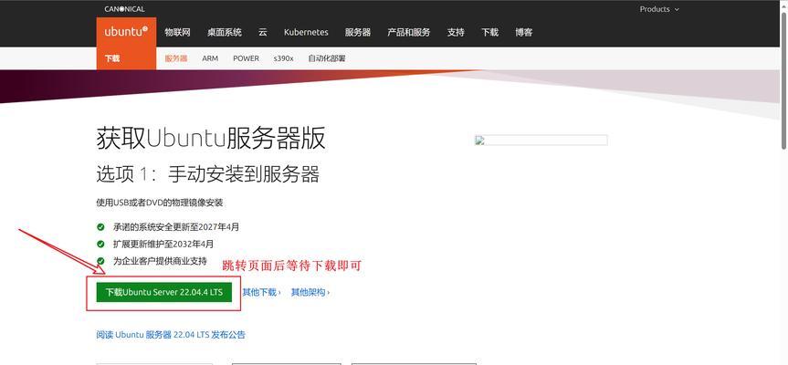Switch to the POWER sub-tab

coord(247,58)
